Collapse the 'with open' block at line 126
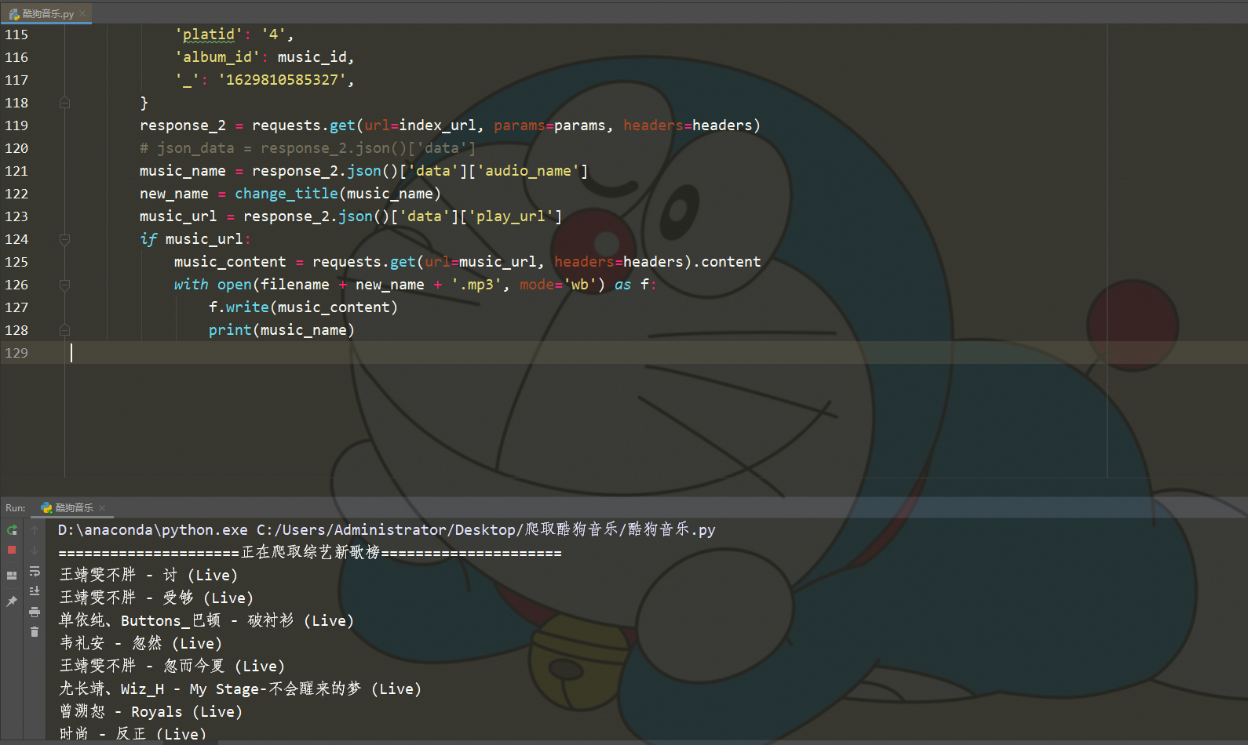This screenshot has height=745, width=1248. tap(64, 285)
